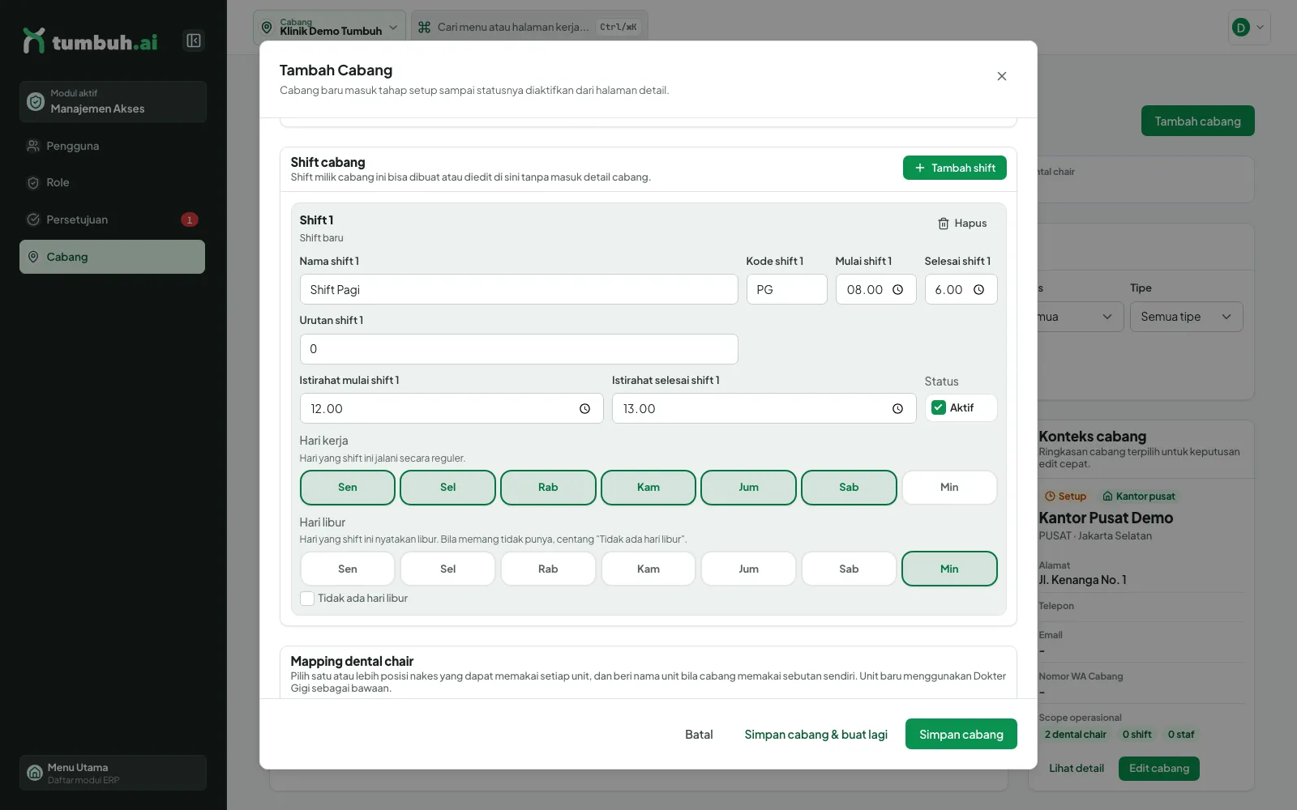Open the Role menu
This screenshot has width=1297, height=810.
pos(112,183)
